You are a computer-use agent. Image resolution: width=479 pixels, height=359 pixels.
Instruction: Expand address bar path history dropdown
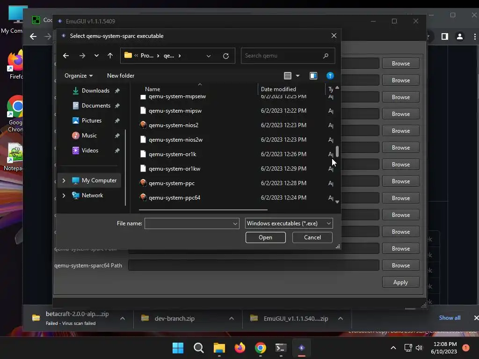click(x=209, y=56)
